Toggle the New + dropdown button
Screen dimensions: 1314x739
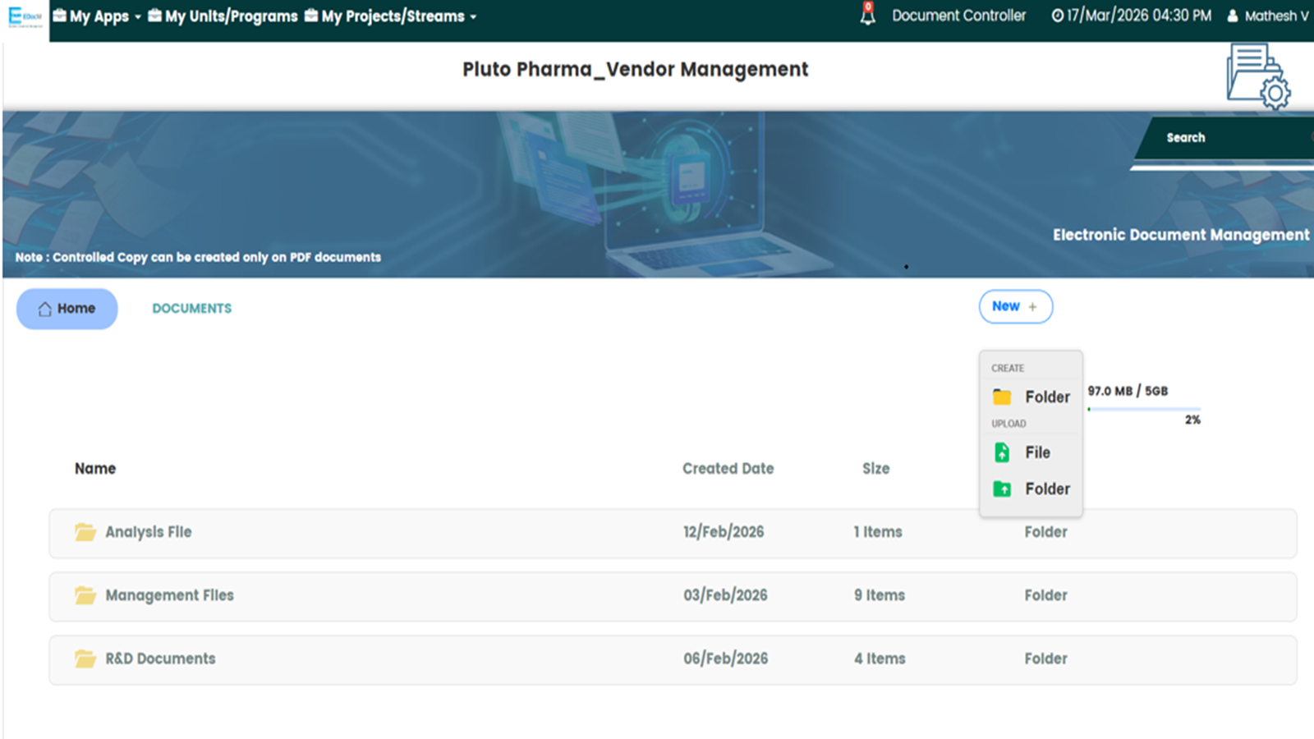tap(1015, 306)
